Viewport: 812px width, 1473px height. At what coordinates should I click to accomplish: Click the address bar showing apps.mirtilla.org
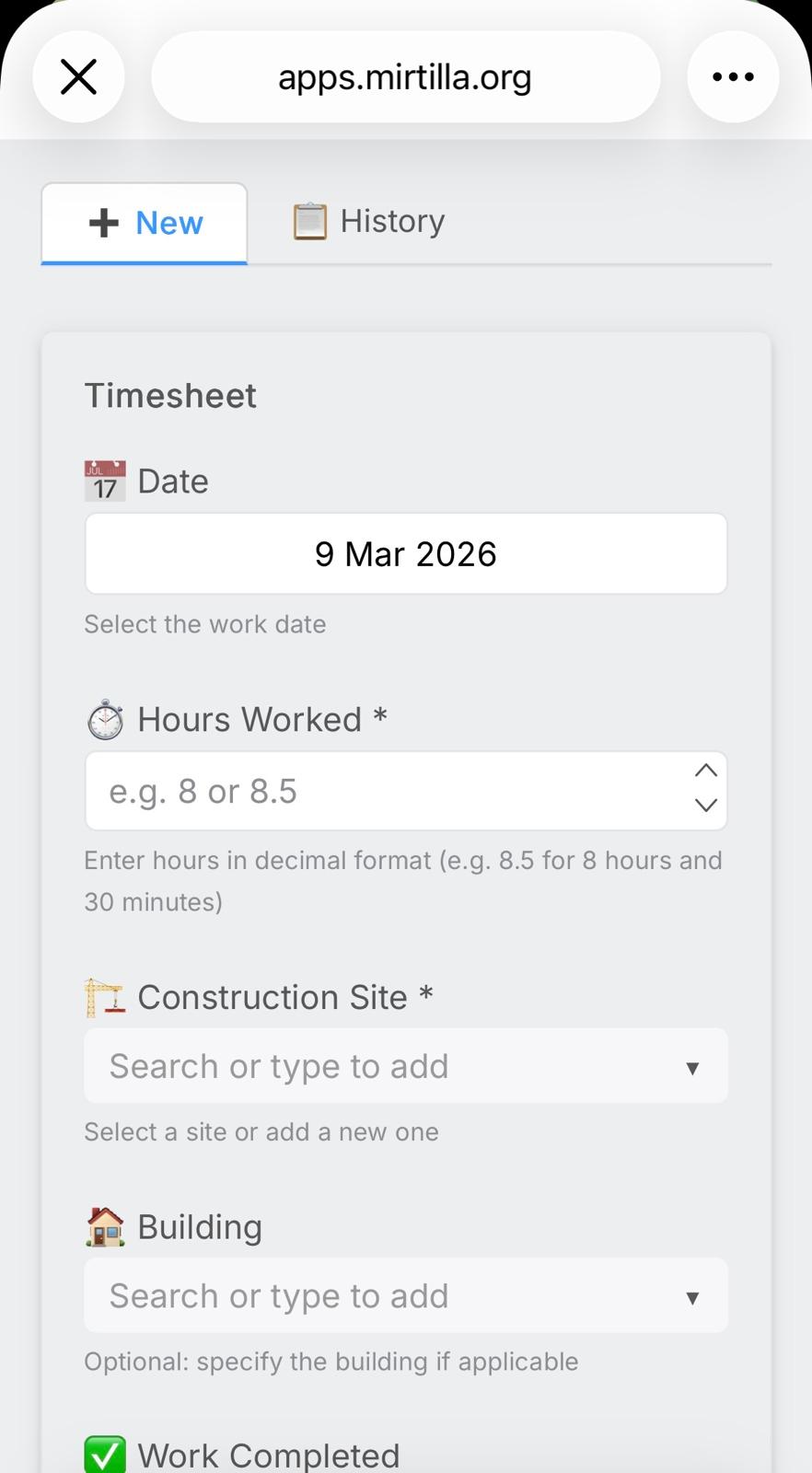[x=405, y=76]
